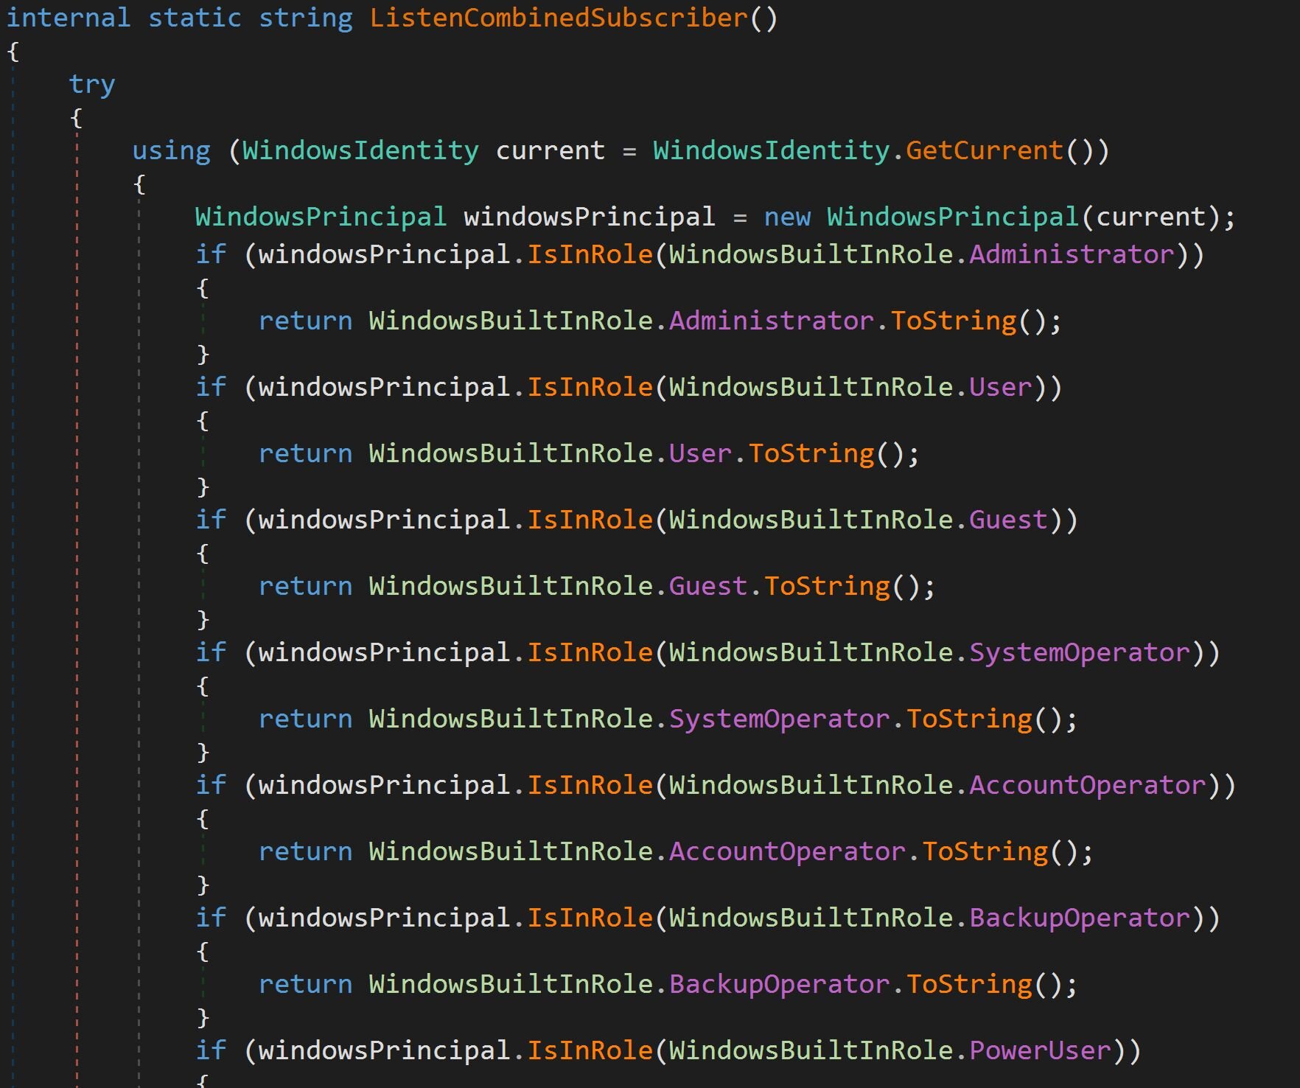The width and height of the screenshot is (1300, 1088).
Task: Click IsInRole on the BackupOperator condition line
Action: pos(590,918)
